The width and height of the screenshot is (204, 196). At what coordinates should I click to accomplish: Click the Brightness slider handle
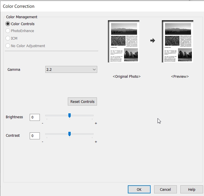pos(70,115)
